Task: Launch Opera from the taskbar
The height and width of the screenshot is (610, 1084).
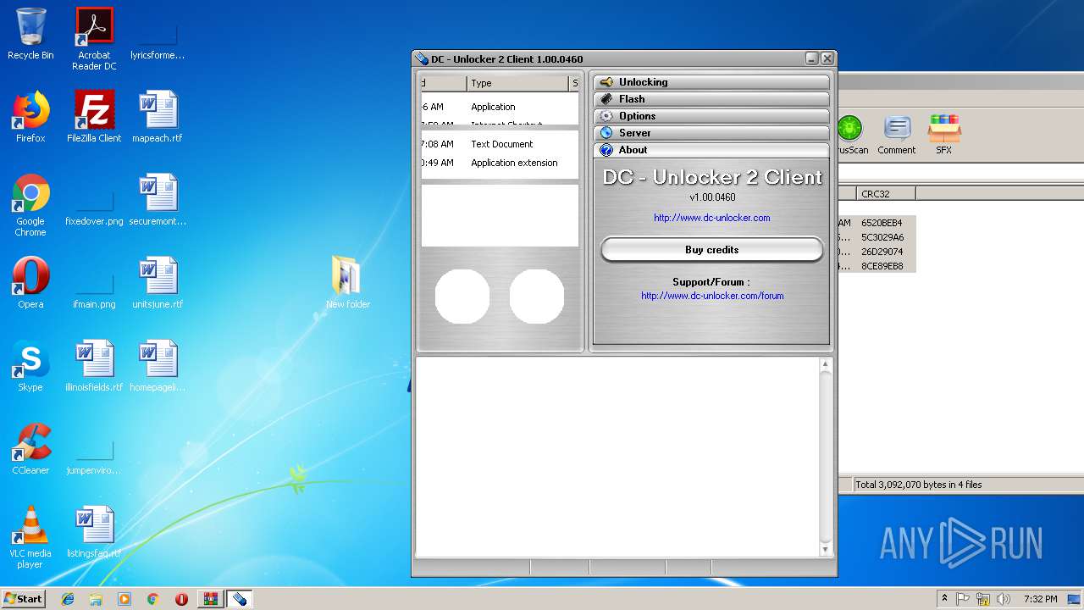Action: point(181,599)
